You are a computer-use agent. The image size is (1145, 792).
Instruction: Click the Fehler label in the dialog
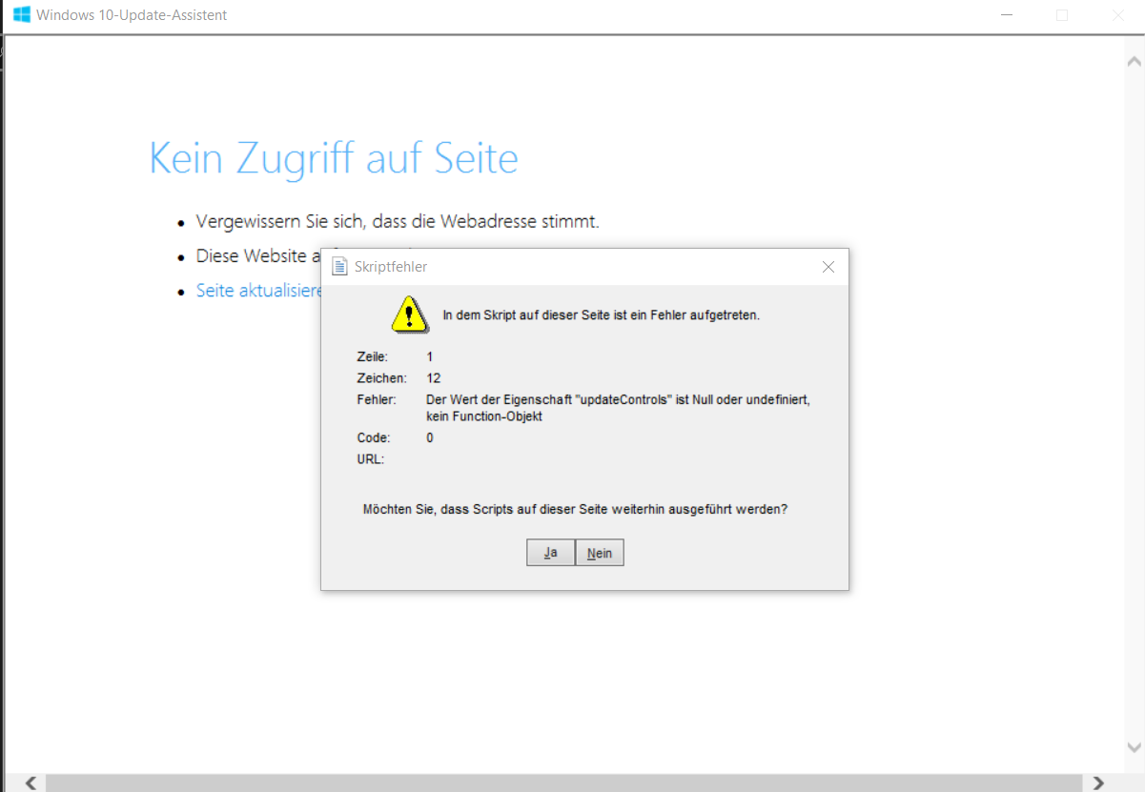[376, 399]
